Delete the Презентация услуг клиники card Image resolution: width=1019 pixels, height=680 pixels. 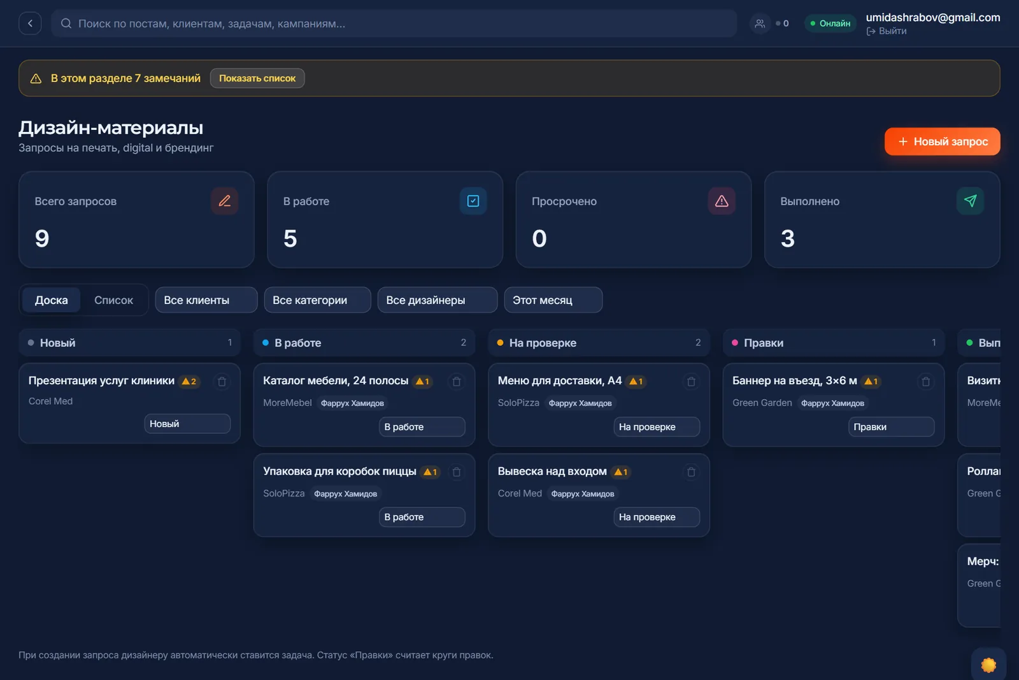(x=222, y=382)
